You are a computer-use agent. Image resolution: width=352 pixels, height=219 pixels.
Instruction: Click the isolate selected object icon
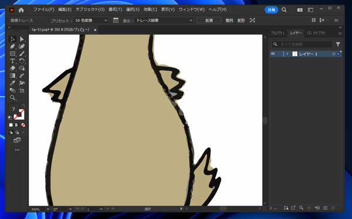pyautogui.click(x=252, y=20)
